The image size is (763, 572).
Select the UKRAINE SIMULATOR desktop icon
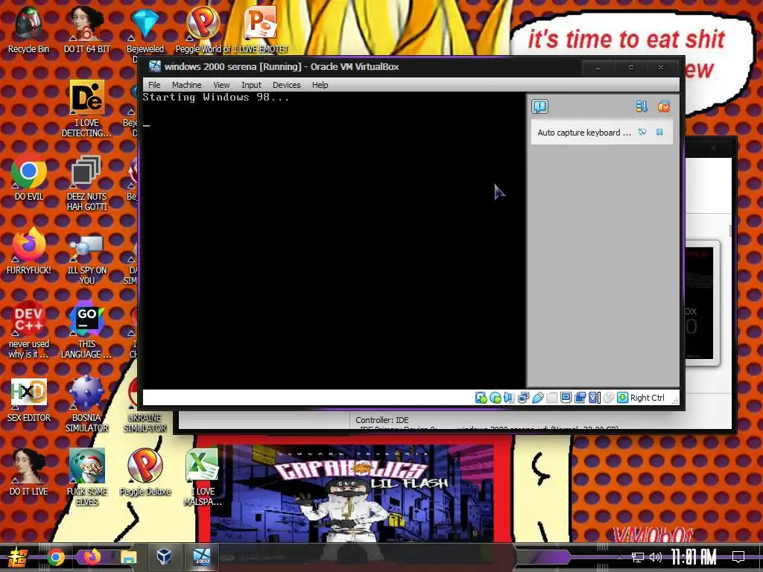pos(145,404)
